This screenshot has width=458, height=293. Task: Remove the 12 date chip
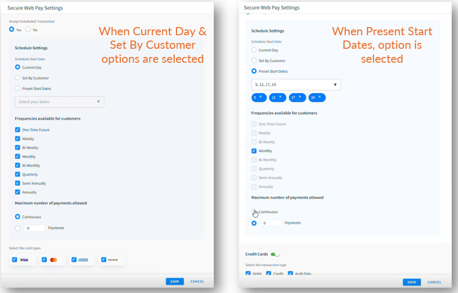click(x=280, y=97)
